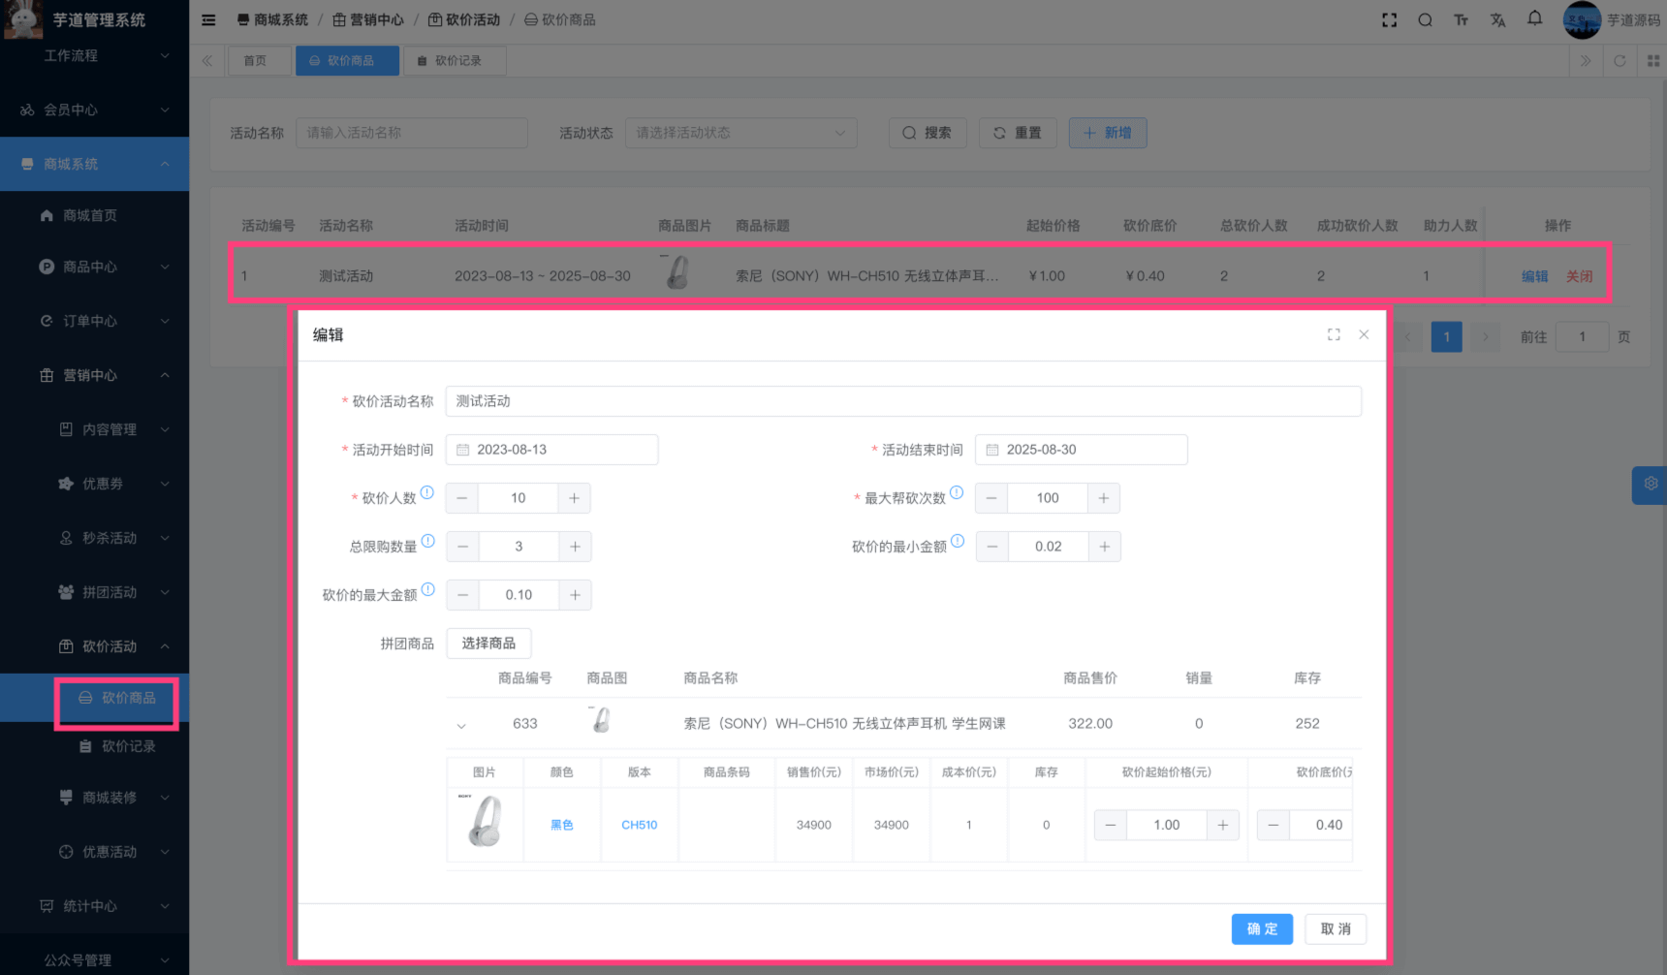Open the floating settings gear on right edge

1650,484
